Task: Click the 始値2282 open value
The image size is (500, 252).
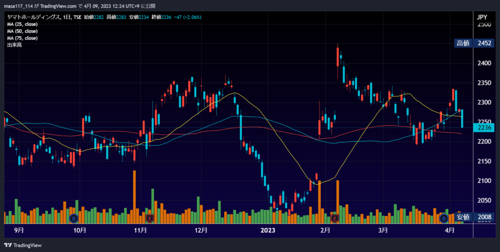Action: 94,17
